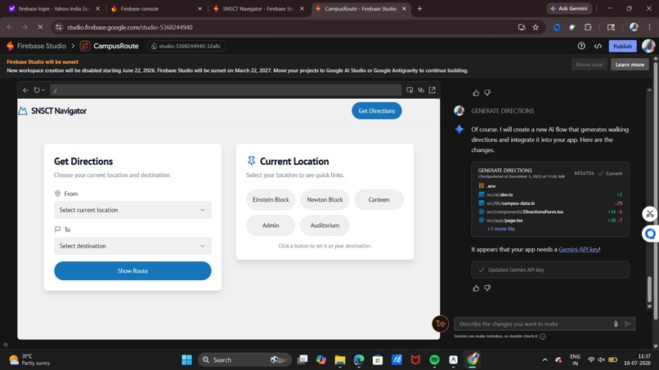Thumbs up the Gemini API key reply
659x370 pixels.
[x=476, y=288]
